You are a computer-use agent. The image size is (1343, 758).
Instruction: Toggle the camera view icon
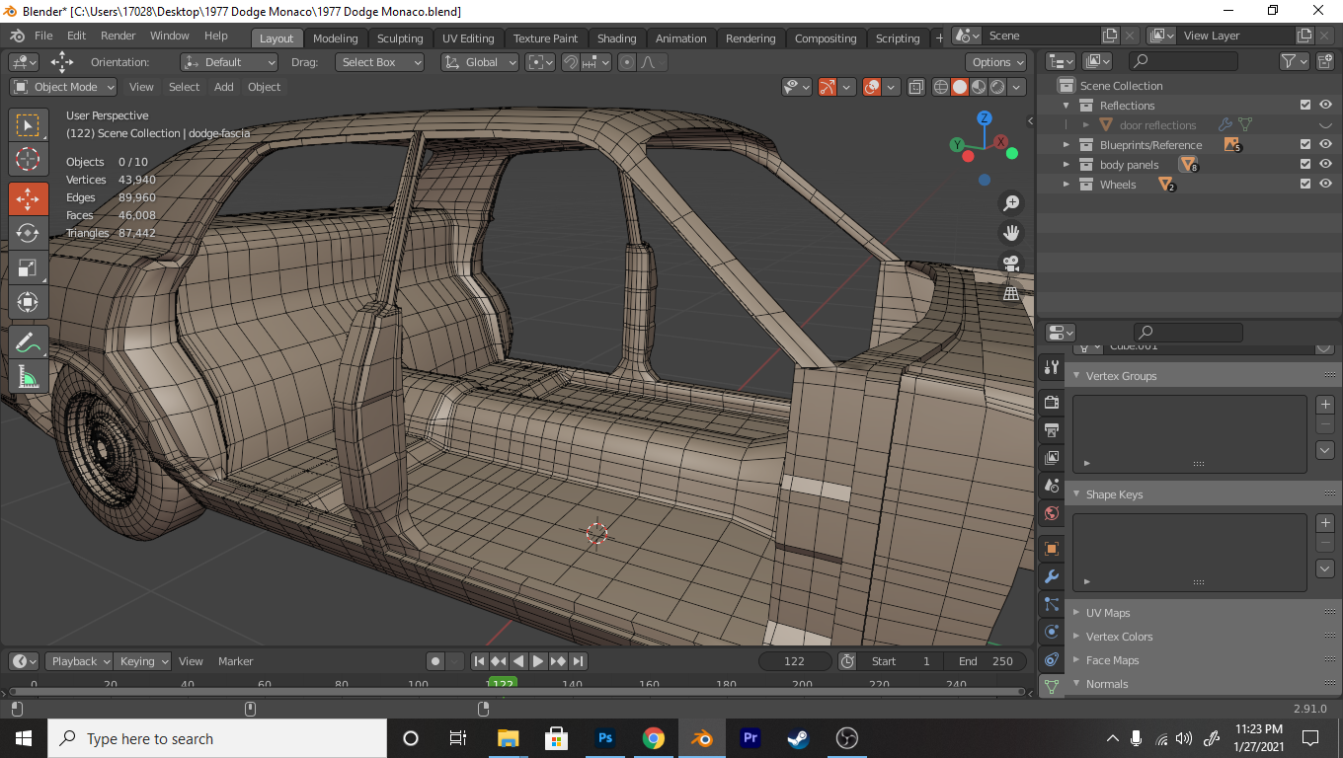1011,264
